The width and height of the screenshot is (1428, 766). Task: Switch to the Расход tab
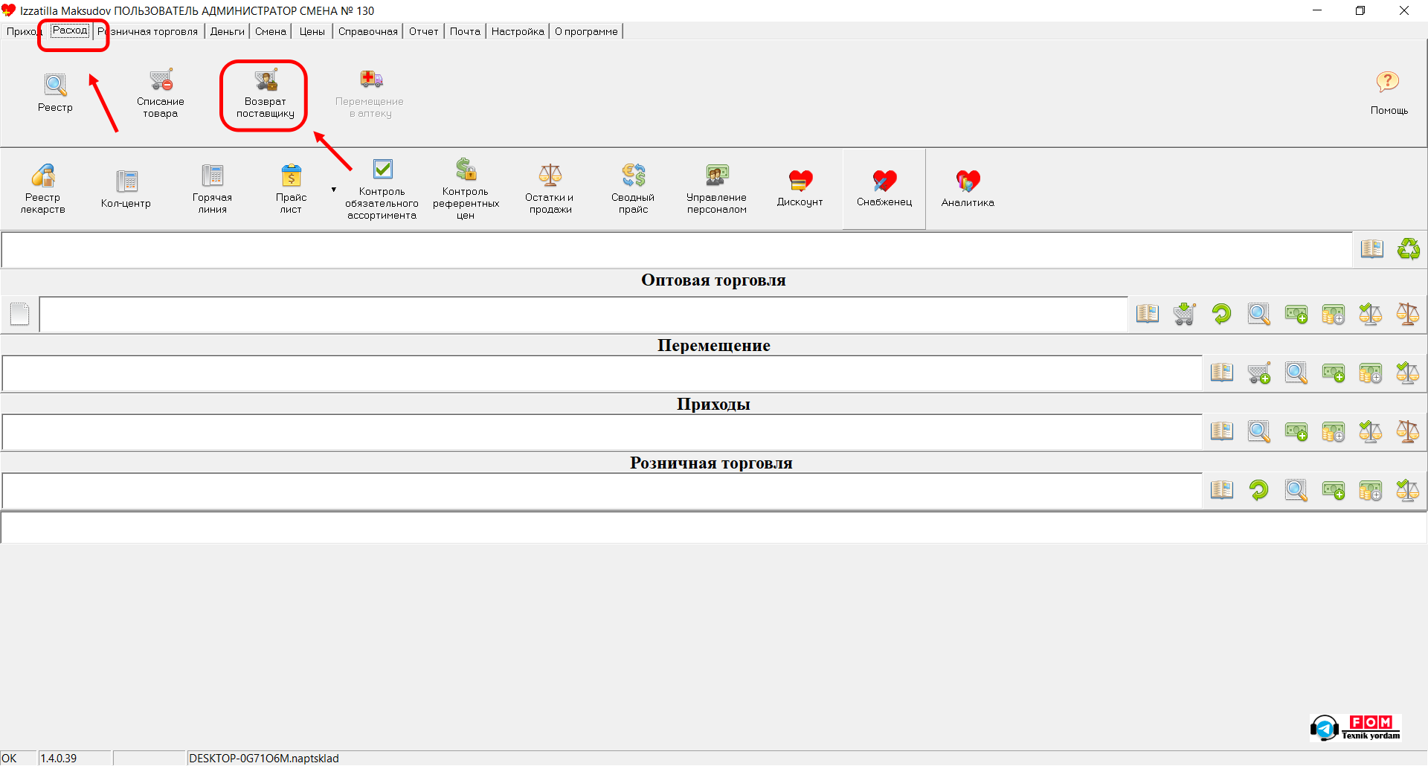(x=70, y=30)
